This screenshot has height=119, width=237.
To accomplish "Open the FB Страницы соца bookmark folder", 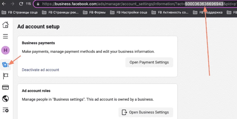I will click(x=19, y=12).
